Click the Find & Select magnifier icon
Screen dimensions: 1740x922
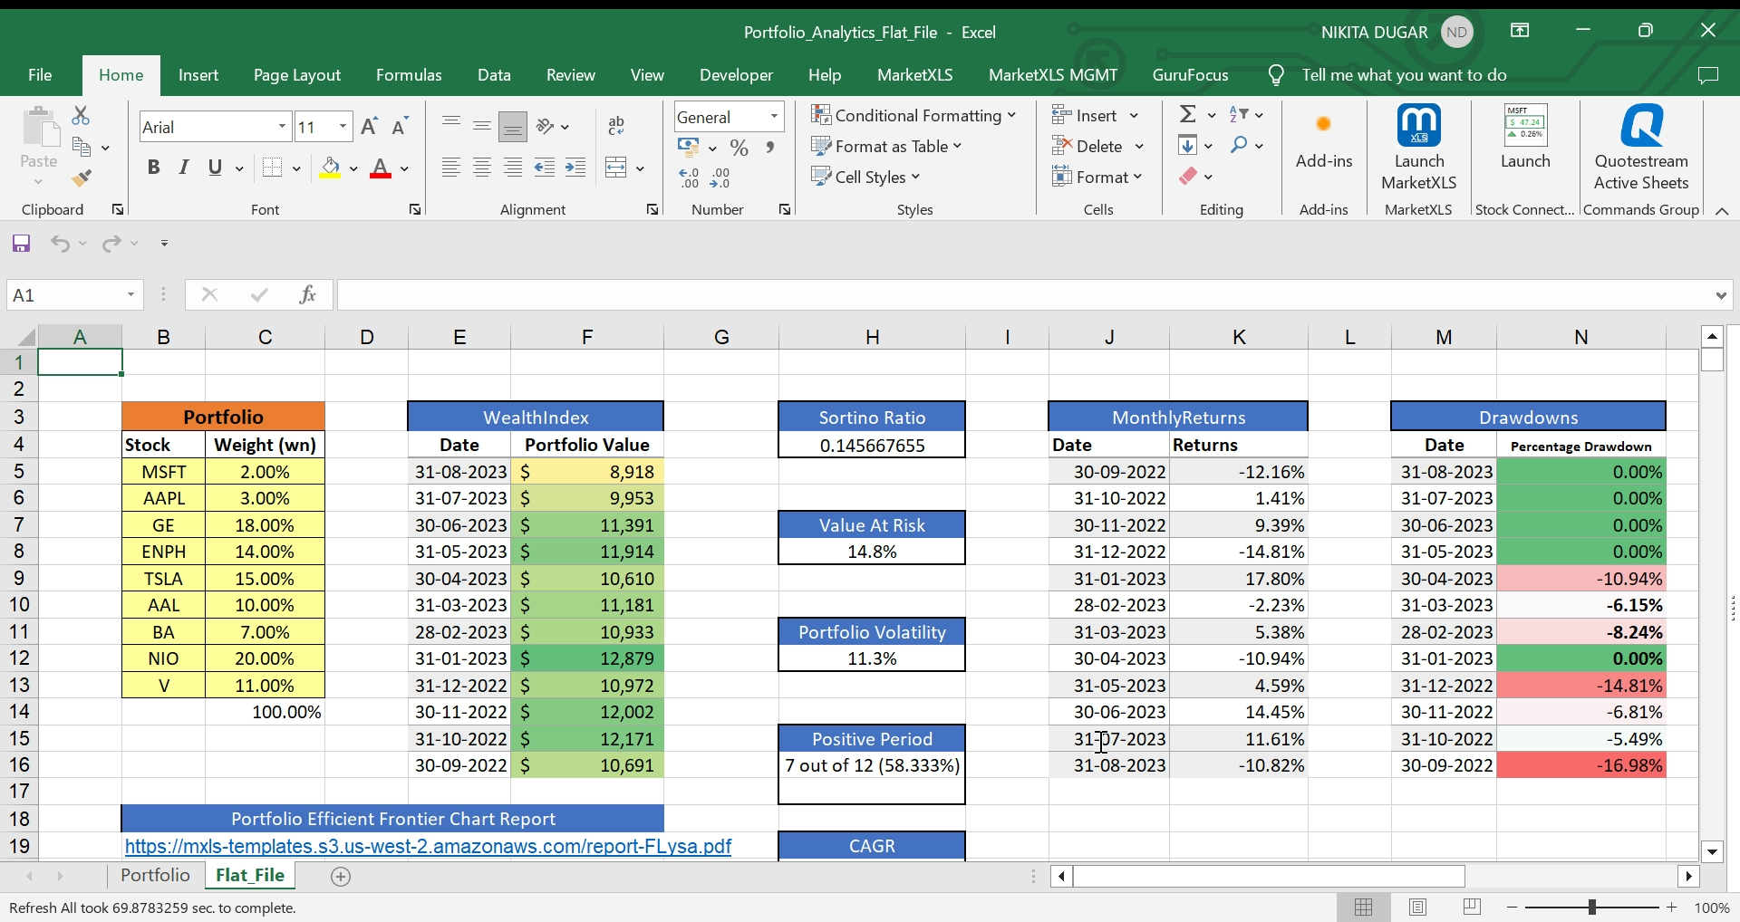click(1239, 145)
